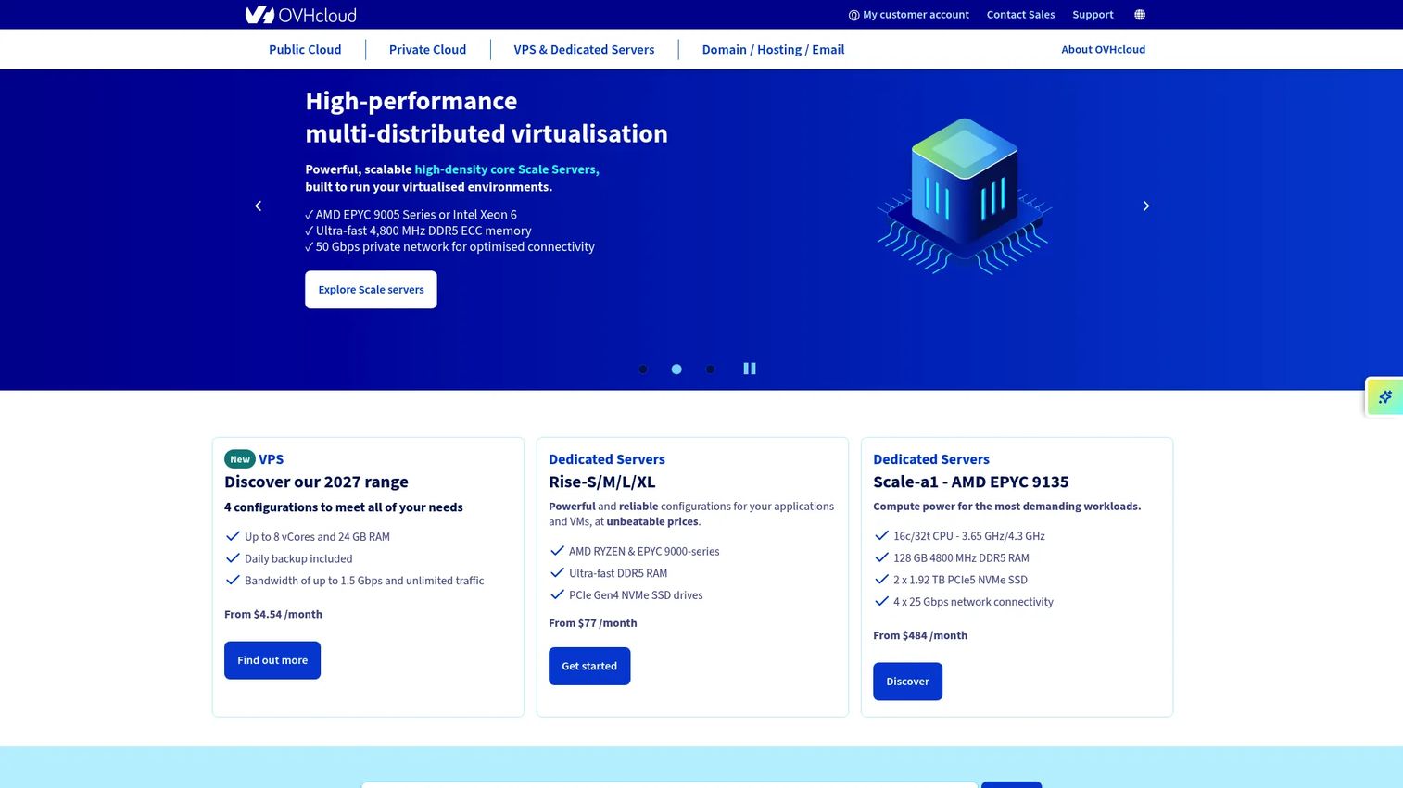Open the sparkle assistant widget
Screen dimensions: 1403x788
click(1384, 397)
